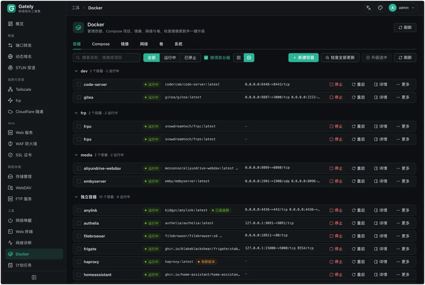Show only 运行中 containers
This screenshot has width=425, height=285.
[x=170, y=58]
